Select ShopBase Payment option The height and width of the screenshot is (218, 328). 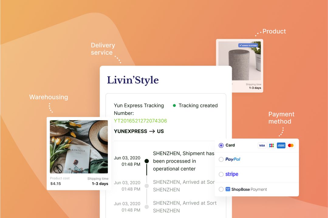tap(221, 189)
